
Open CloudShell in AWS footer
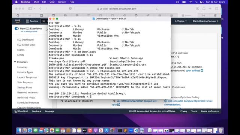[21, 111]
